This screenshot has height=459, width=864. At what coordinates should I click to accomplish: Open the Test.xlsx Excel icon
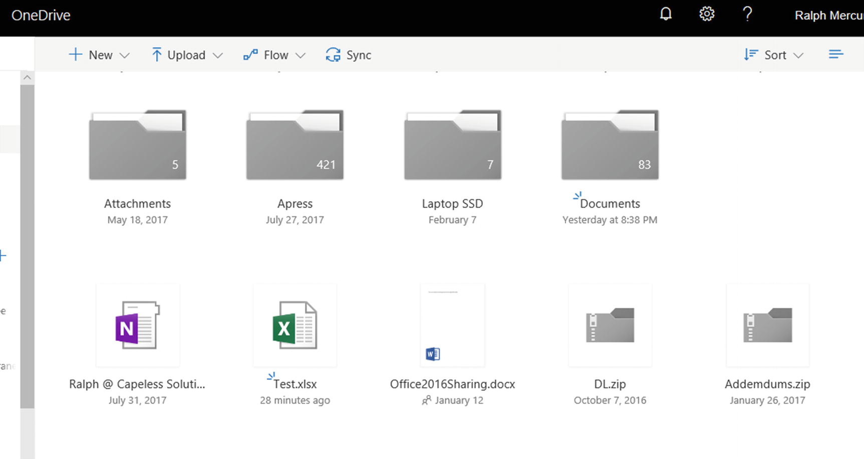(x=295, y=325)
